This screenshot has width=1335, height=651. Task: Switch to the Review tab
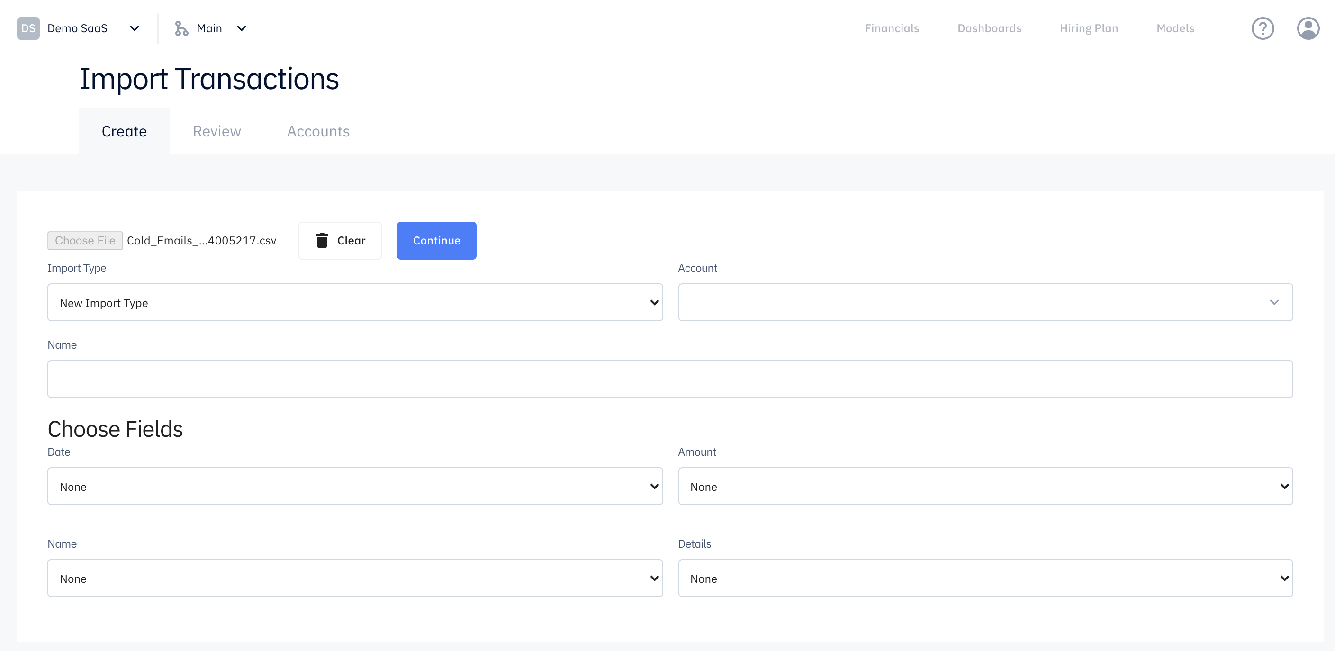tap(216, 131)
